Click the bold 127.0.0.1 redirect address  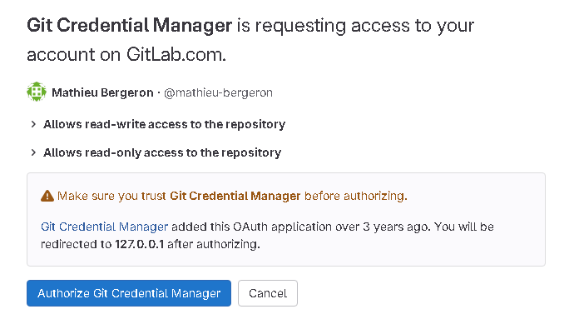pos(140,244)
